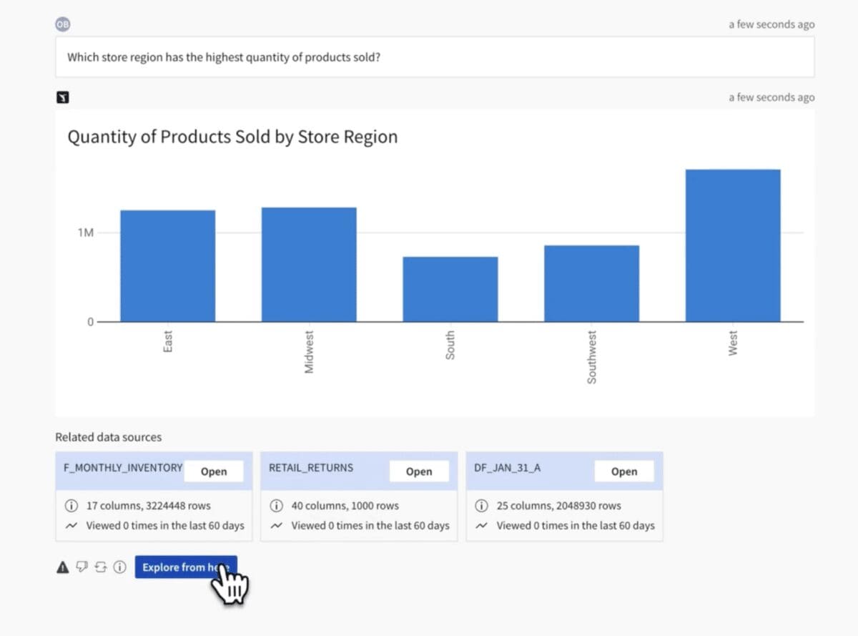Viewport: 858px width, 636px height.
Task: Click the warning triangle icon
Action: click(x=62, y=567)
